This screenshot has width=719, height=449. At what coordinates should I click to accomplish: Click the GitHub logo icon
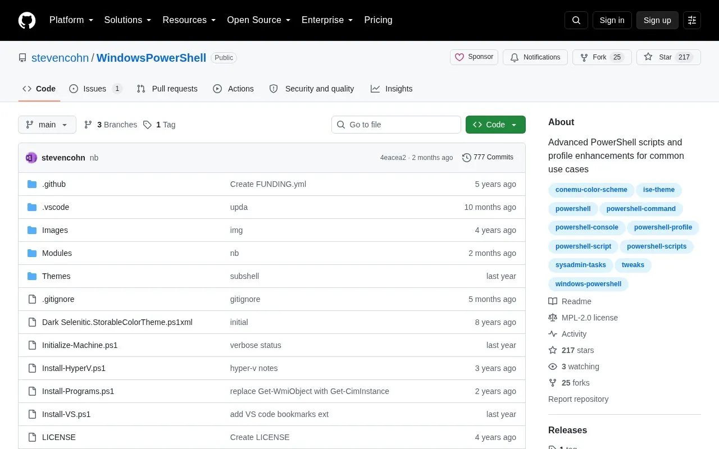coord(27,20)
